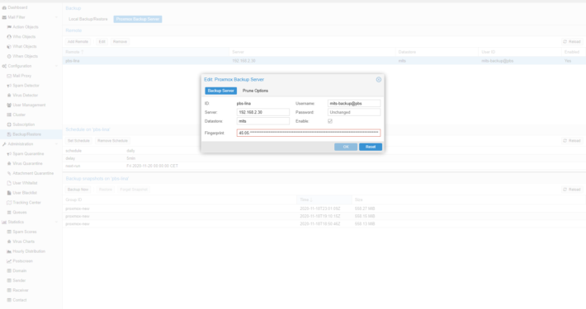Open the Receiver statistics item
Viewport: 586px width, 309px height.
point(21,290)
